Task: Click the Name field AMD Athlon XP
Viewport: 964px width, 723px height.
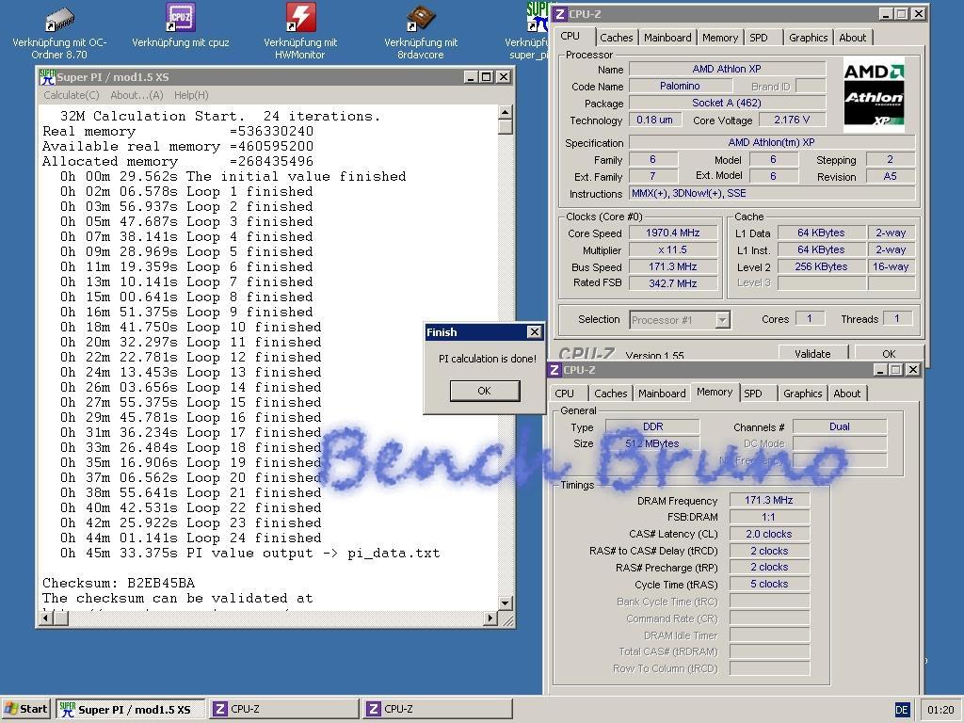Action: tap(726, 69)
